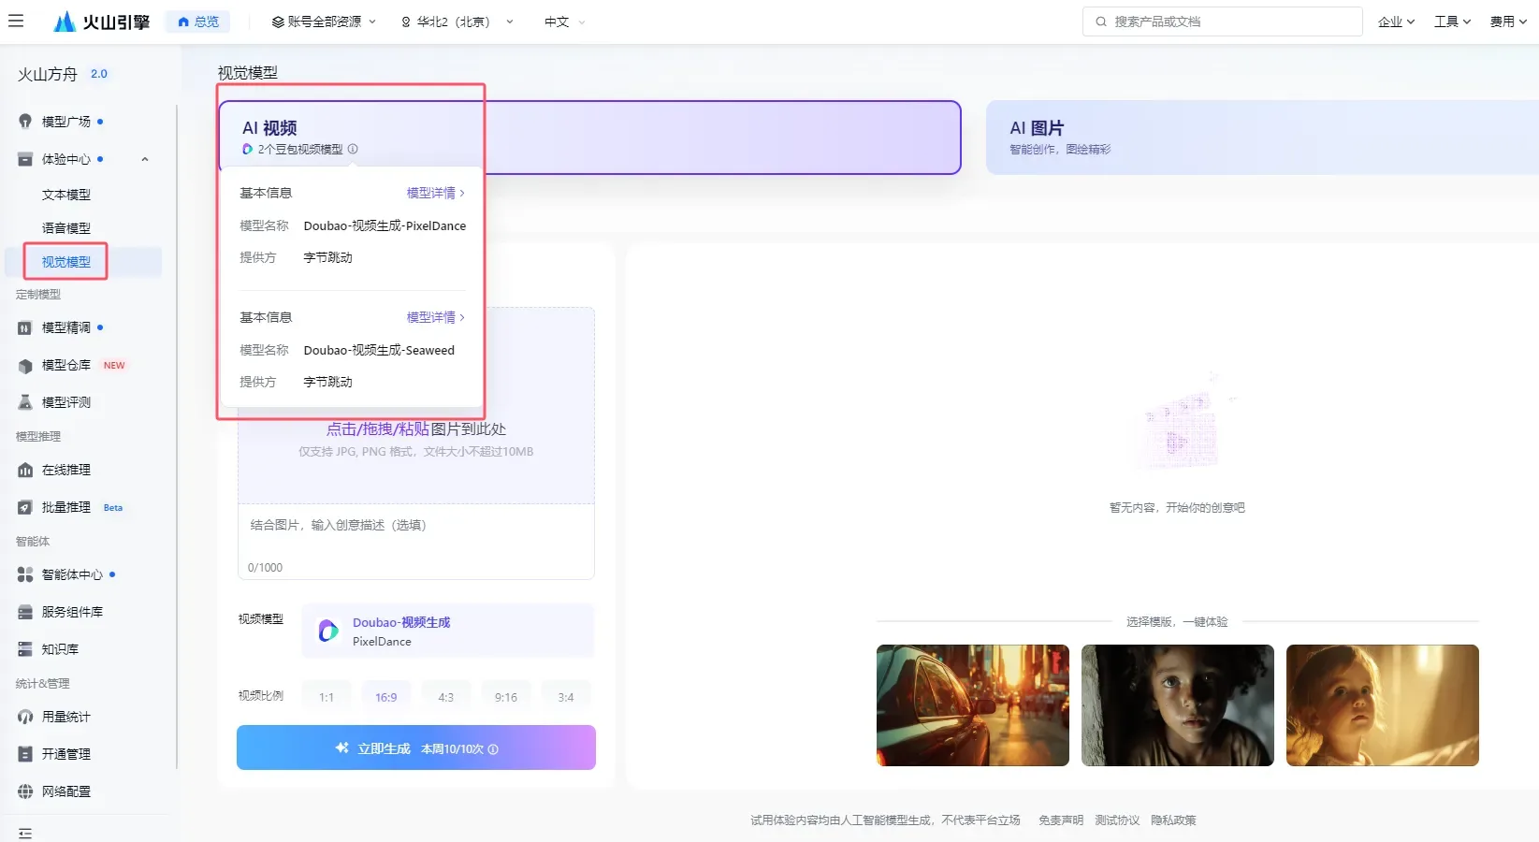
Task: Collapse the 体验中心 sidebar section
Action: point(145,159)
